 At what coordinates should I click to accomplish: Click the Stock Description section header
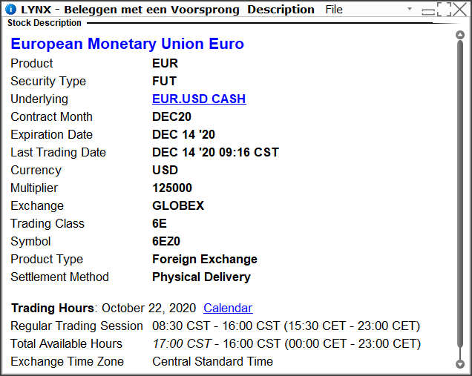click(x=45, y=23)
